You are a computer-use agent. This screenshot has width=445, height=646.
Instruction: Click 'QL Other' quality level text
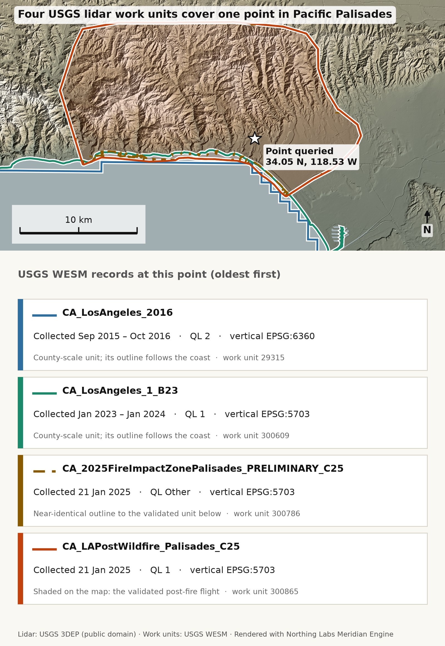170,492
